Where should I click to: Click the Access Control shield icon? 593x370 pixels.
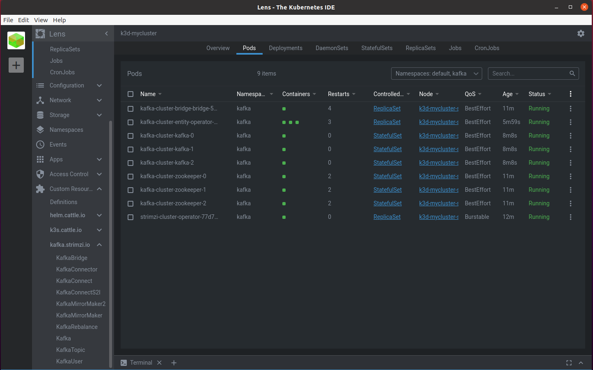click(x=40, y=174)
